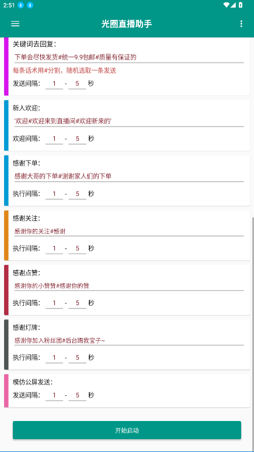Edit the 感谢灯牌 message field

pyautogui.click(x=129, y=340)
